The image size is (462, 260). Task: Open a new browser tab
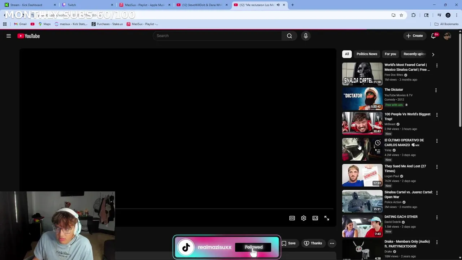pyautogui.click(x=292, y=5)
